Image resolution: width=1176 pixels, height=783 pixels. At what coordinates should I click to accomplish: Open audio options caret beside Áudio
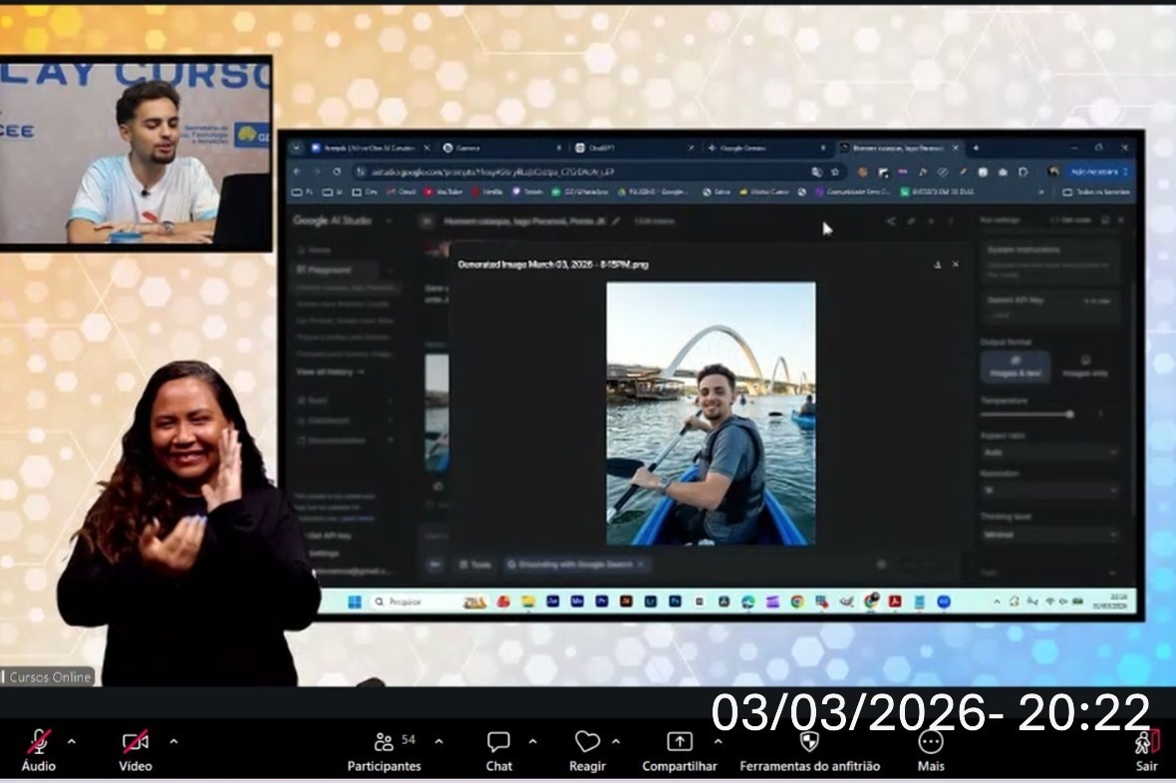pyautogui.click(x=71, y=742)
